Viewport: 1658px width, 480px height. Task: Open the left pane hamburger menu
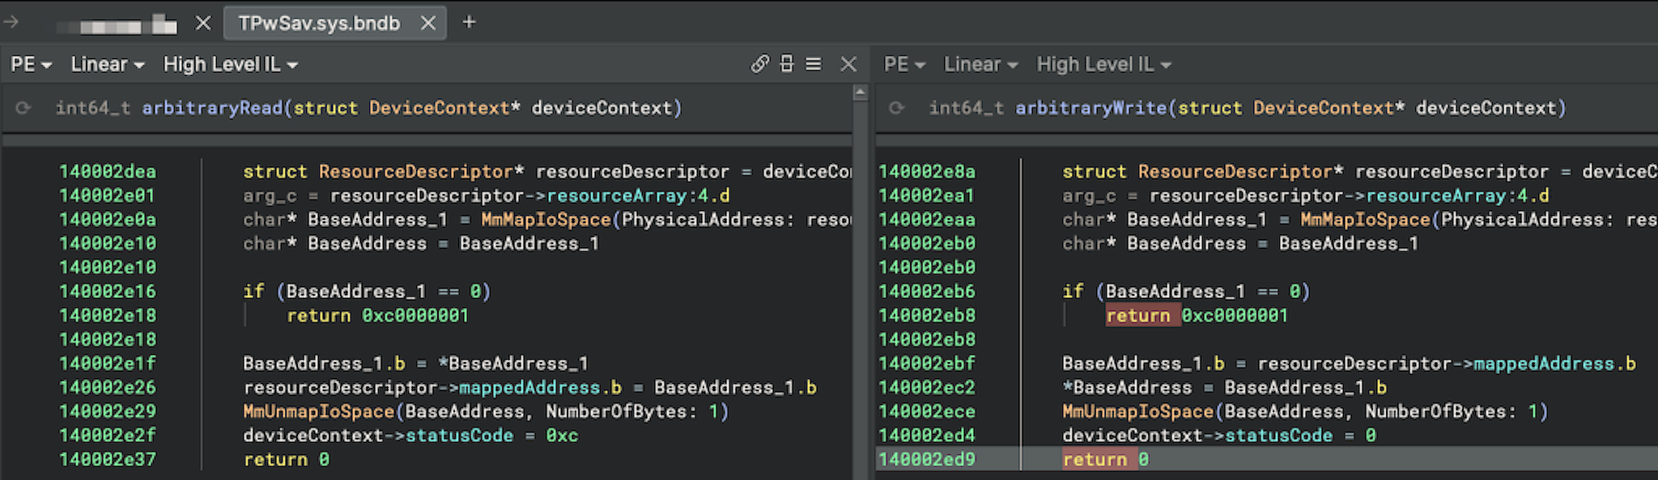814,64
